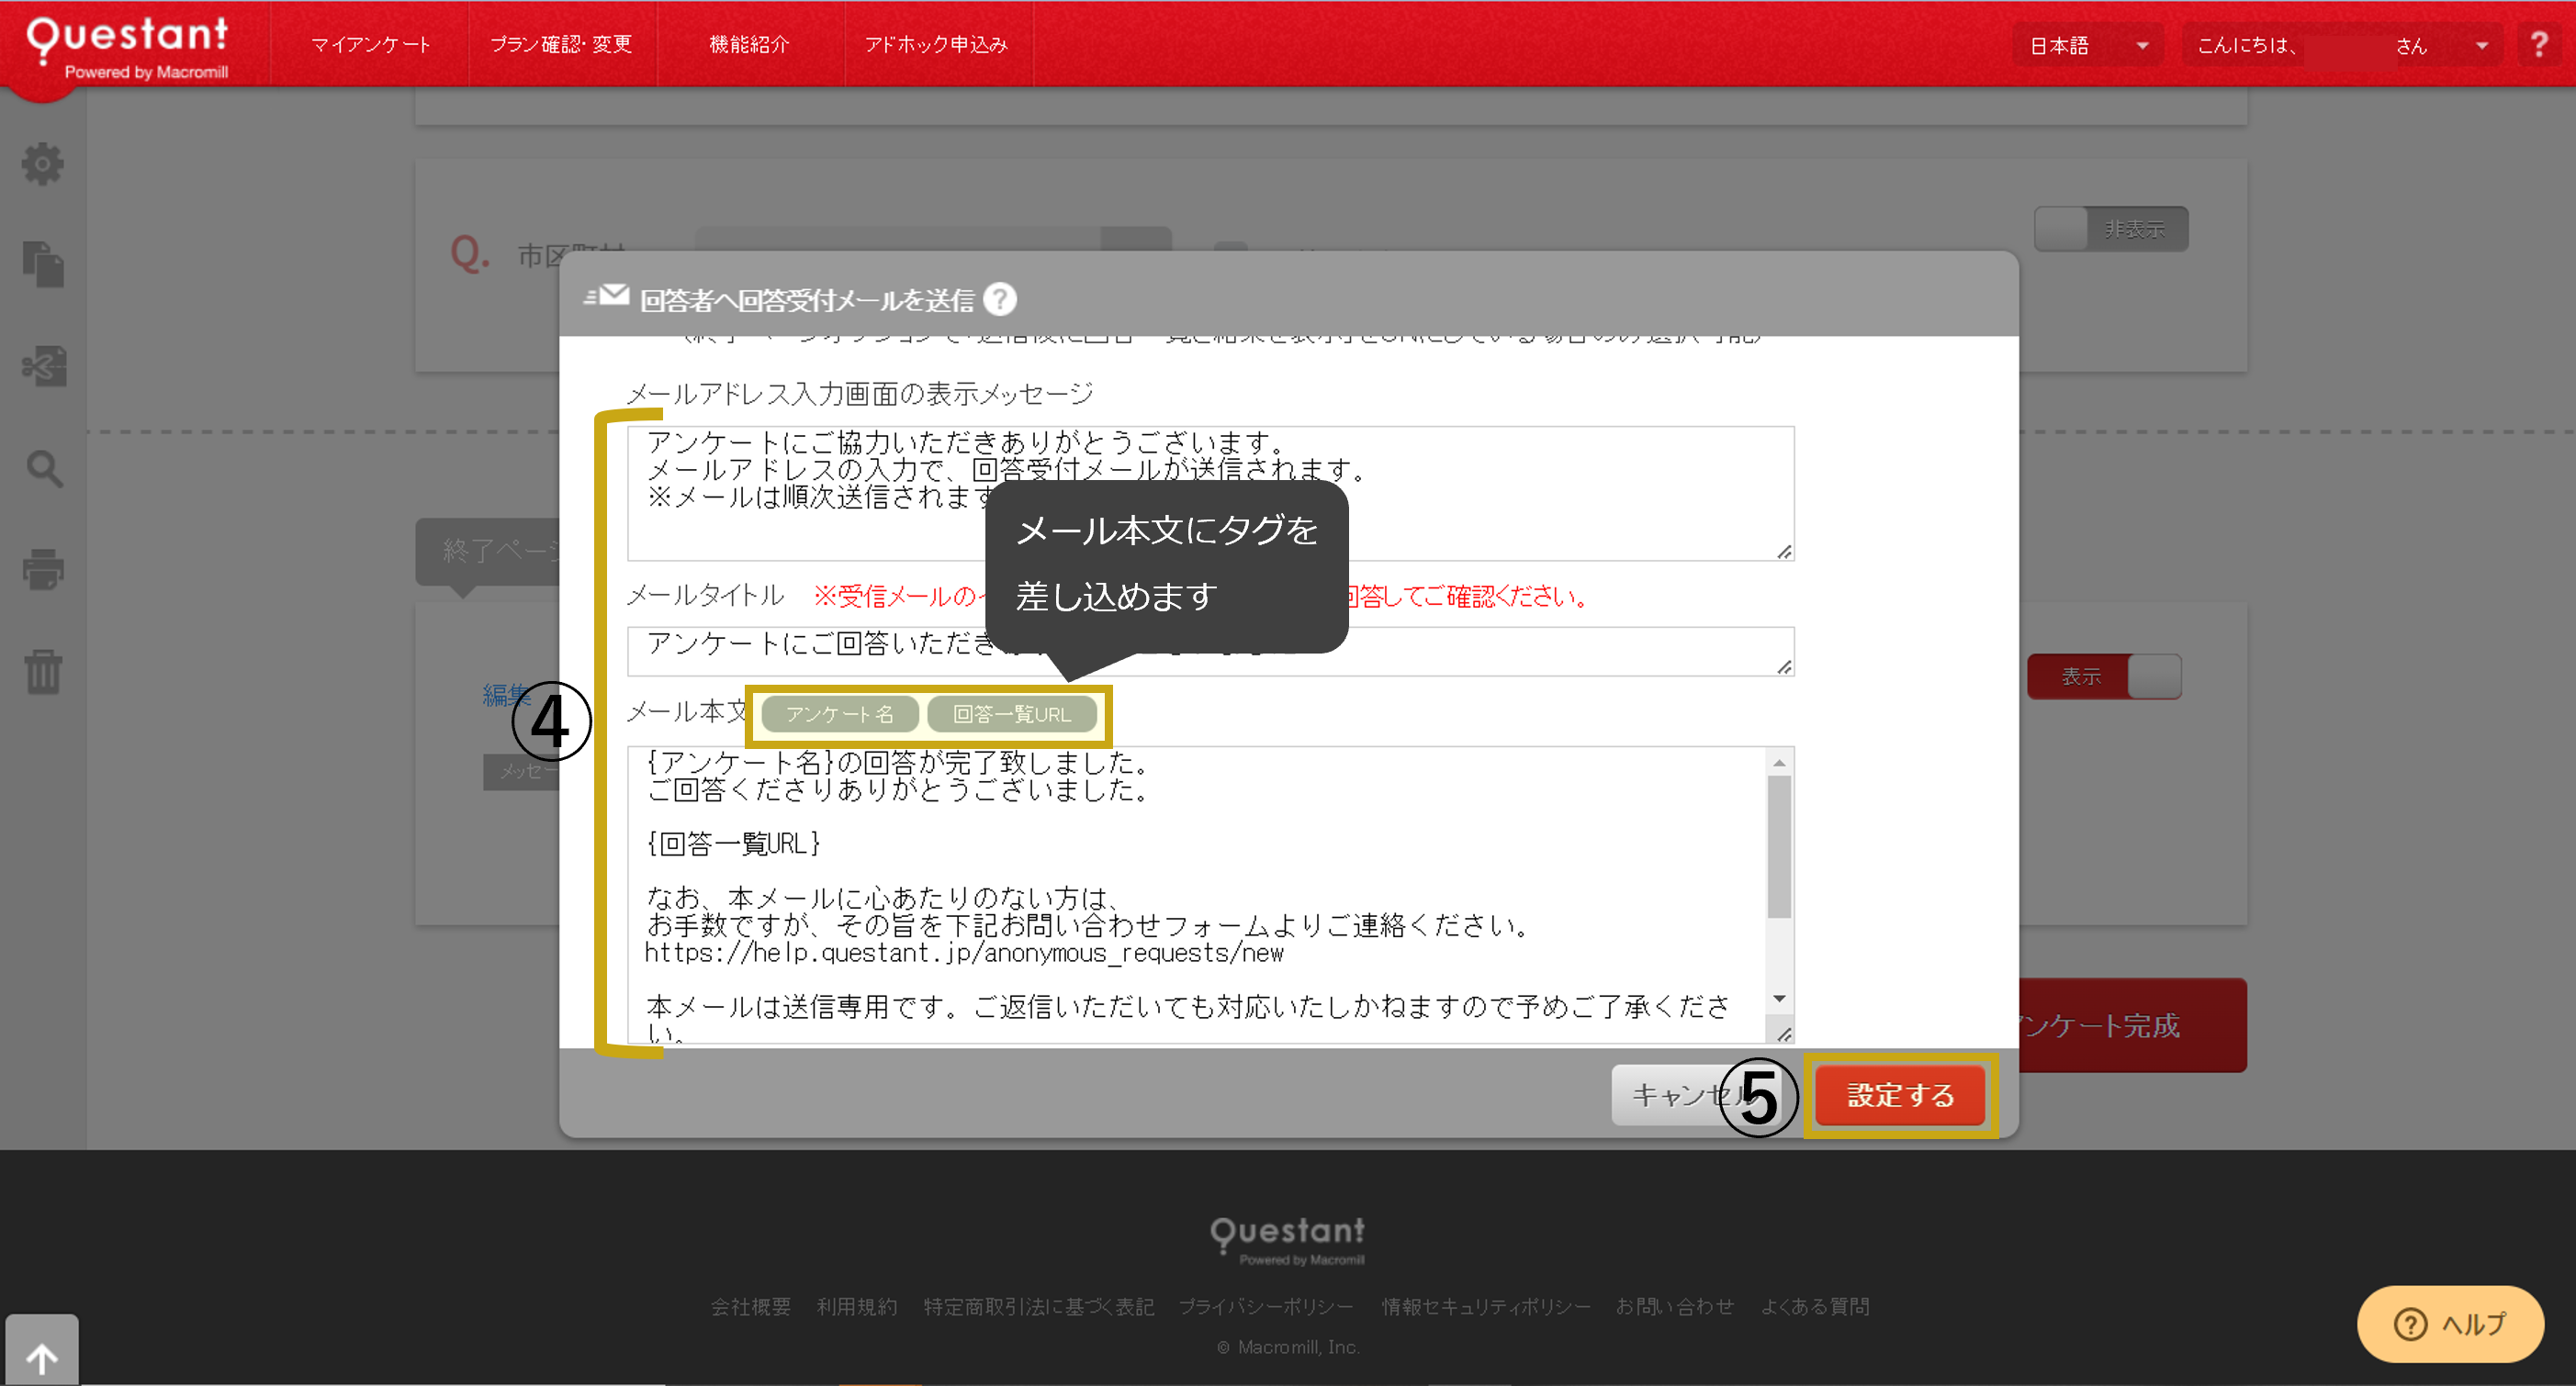Click the scroll-to-top arrow button
Image resolution: width=2576 pixels, height=1386 pixels.
42,1356
